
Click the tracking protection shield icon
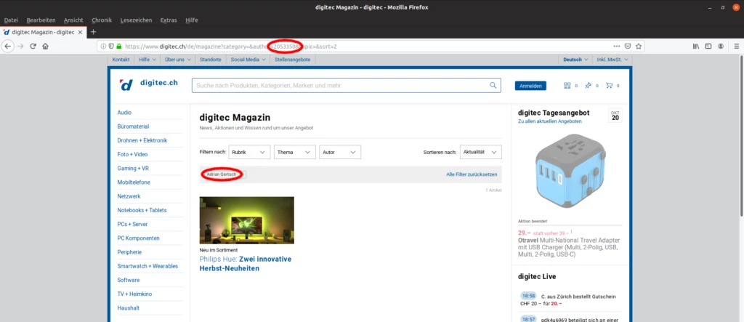point(111,47)
